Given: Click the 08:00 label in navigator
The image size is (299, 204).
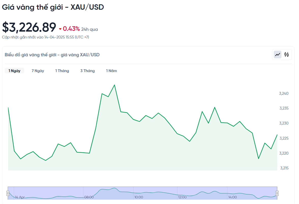Looking at the screenshot, I should 89,197.
